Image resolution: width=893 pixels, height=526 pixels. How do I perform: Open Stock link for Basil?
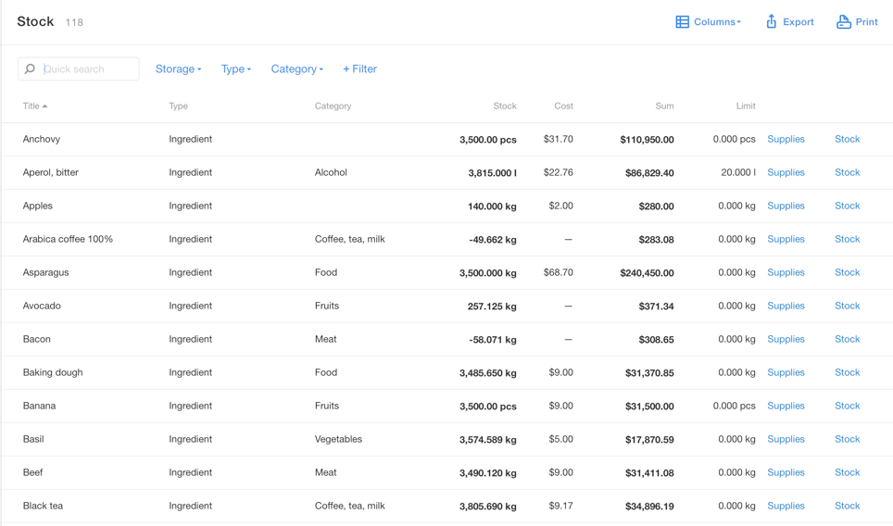[x=847, y=439]
